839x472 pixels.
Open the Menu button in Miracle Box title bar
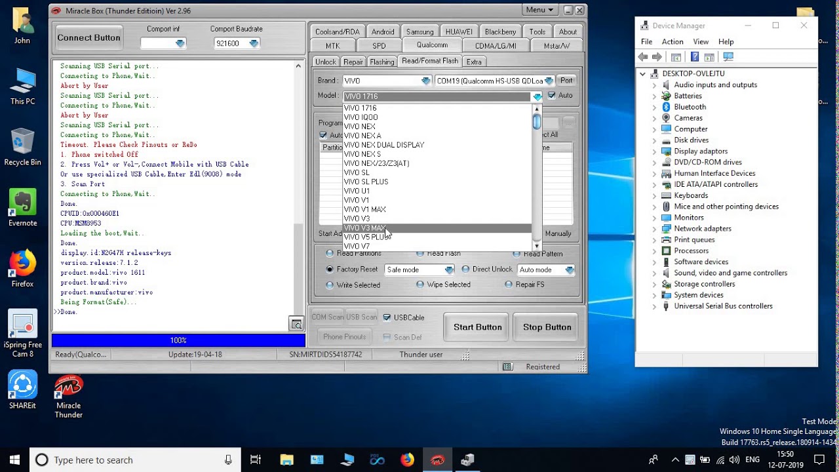[x=541, y=10]
